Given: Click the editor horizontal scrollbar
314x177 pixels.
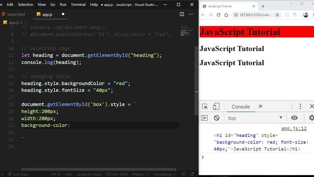Looking at the screenshot, I should tap(99, 169).
